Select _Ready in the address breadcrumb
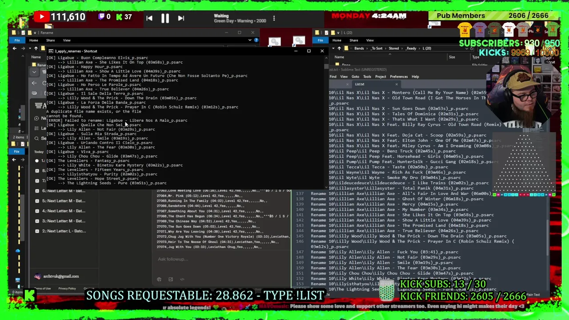The width and height of the screenshot is (569, 320). pos(411,48)
